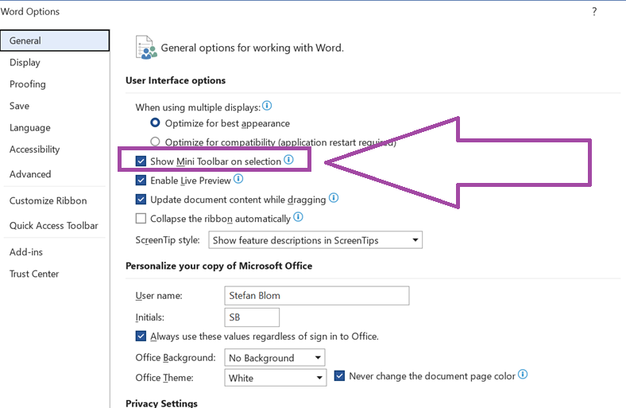Open Customize Ribbon settings
This screenshot has width=626, height=408.
(x=48, y=200)
